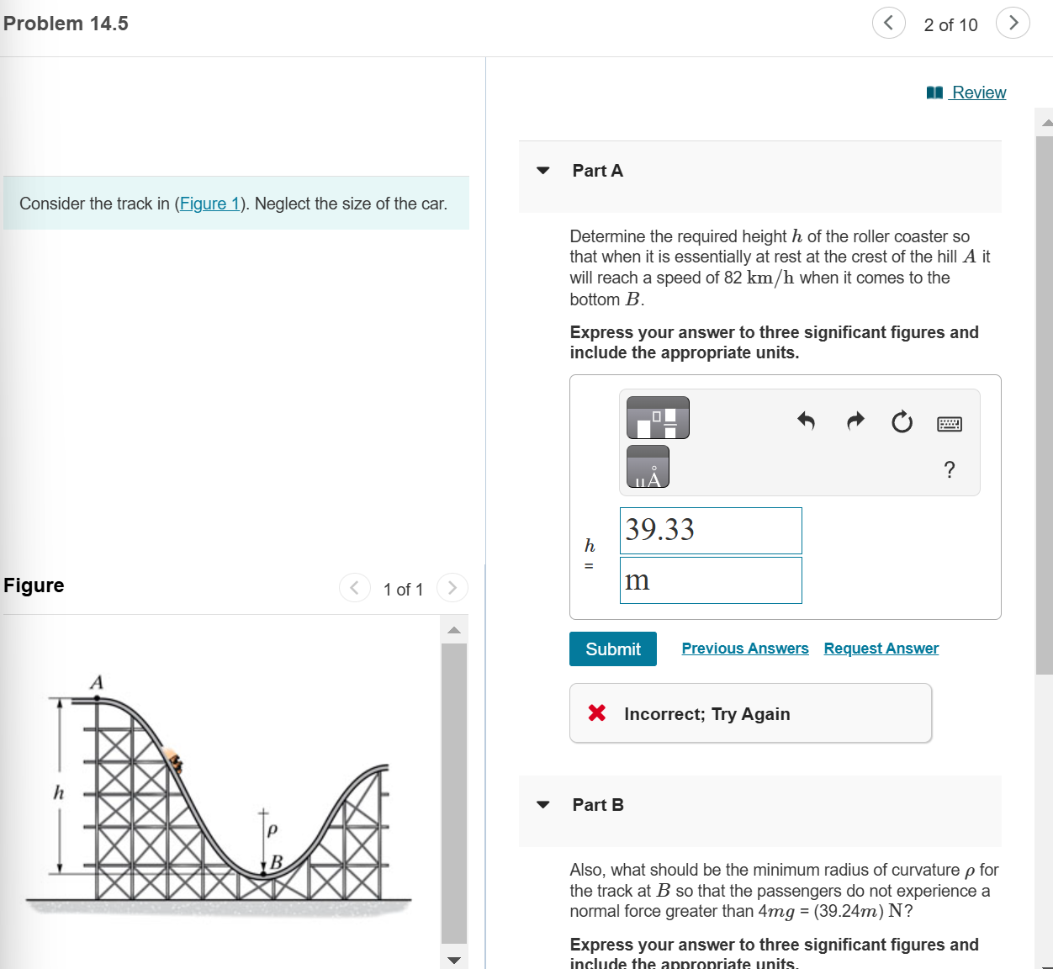Viewport: 1053px width, 969px height.
Task: Open the Figure 1 link
Action: (209, 204)
